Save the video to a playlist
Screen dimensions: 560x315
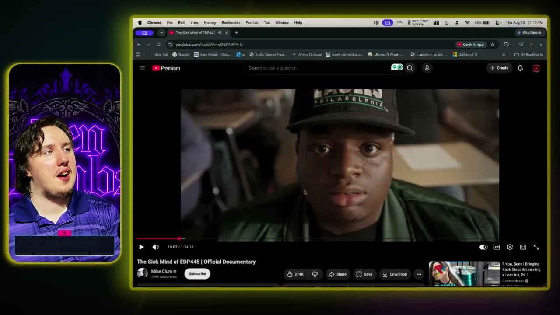[364, 274]
